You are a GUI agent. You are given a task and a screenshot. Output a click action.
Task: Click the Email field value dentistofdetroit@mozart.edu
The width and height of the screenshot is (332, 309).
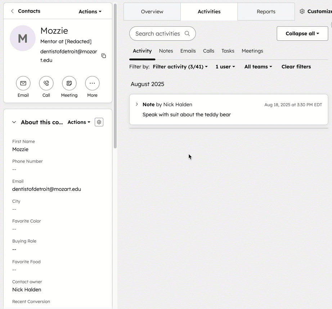(x=46, y=189)
